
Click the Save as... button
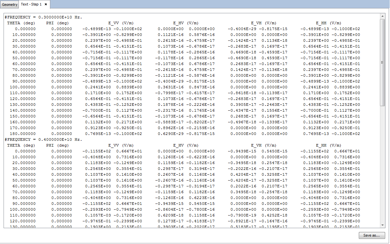point(372,235)
